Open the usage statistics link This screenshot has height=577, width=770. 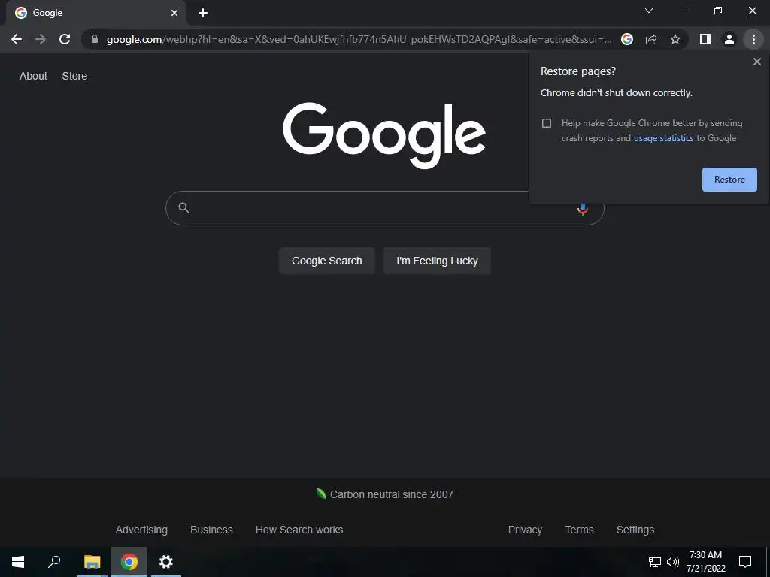click(x=663, y=138)
